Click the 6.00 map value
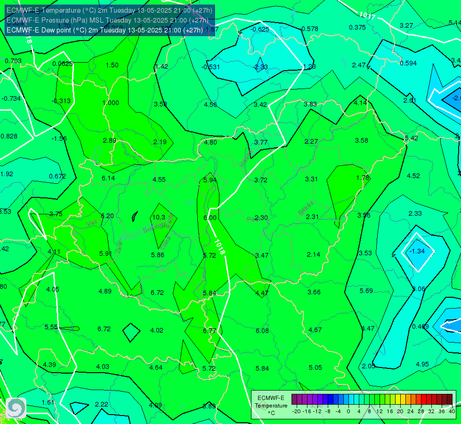 210,218
